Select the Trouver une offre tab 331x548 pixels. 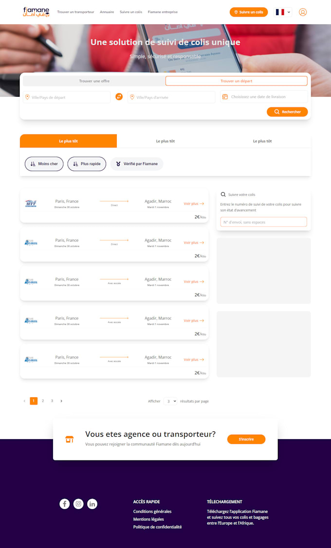[x=94, y=81]
